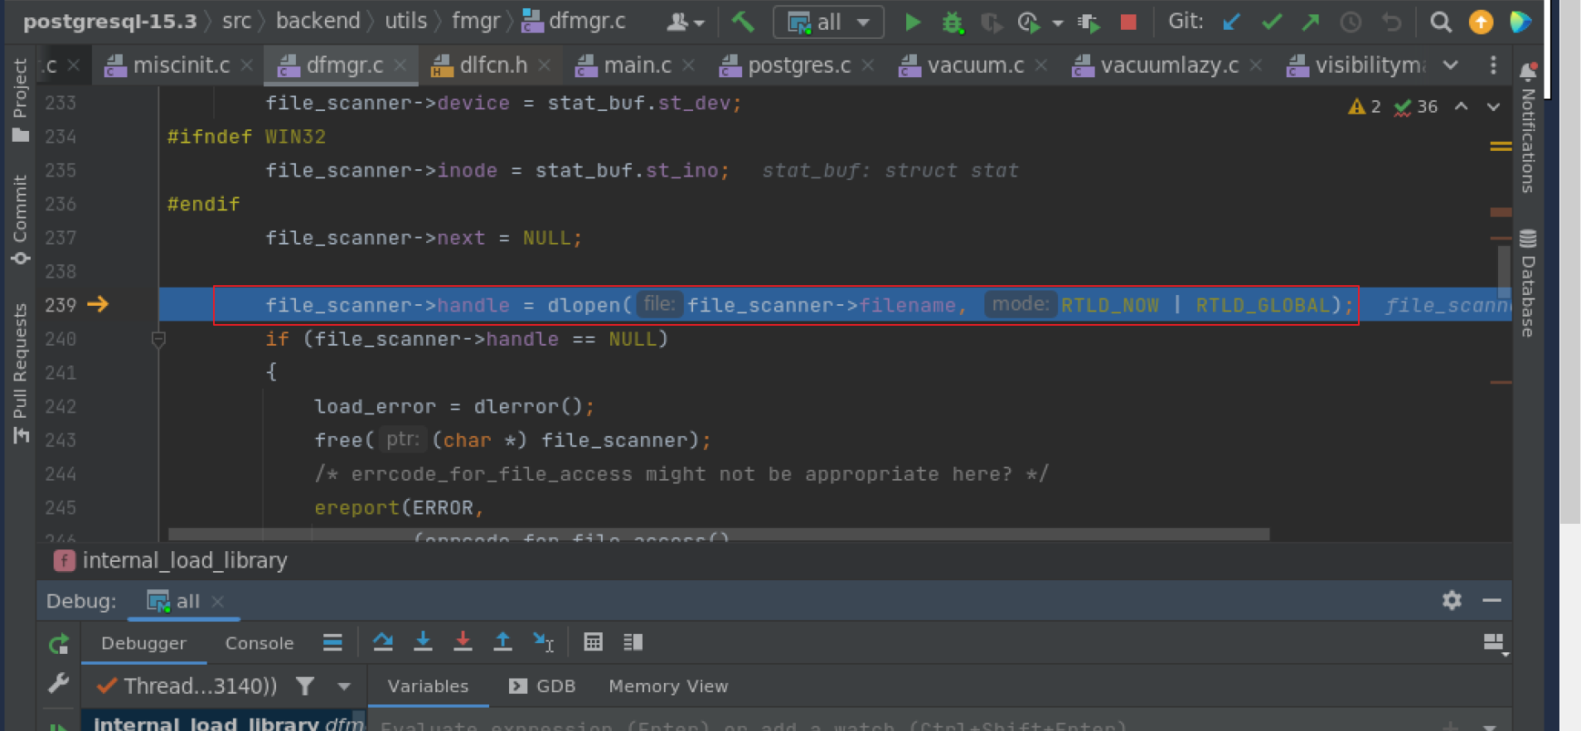This screenshot has height=731, width=1581.
Task: Click the internal_load_library function breadcrumb
Action: [171, 561]
